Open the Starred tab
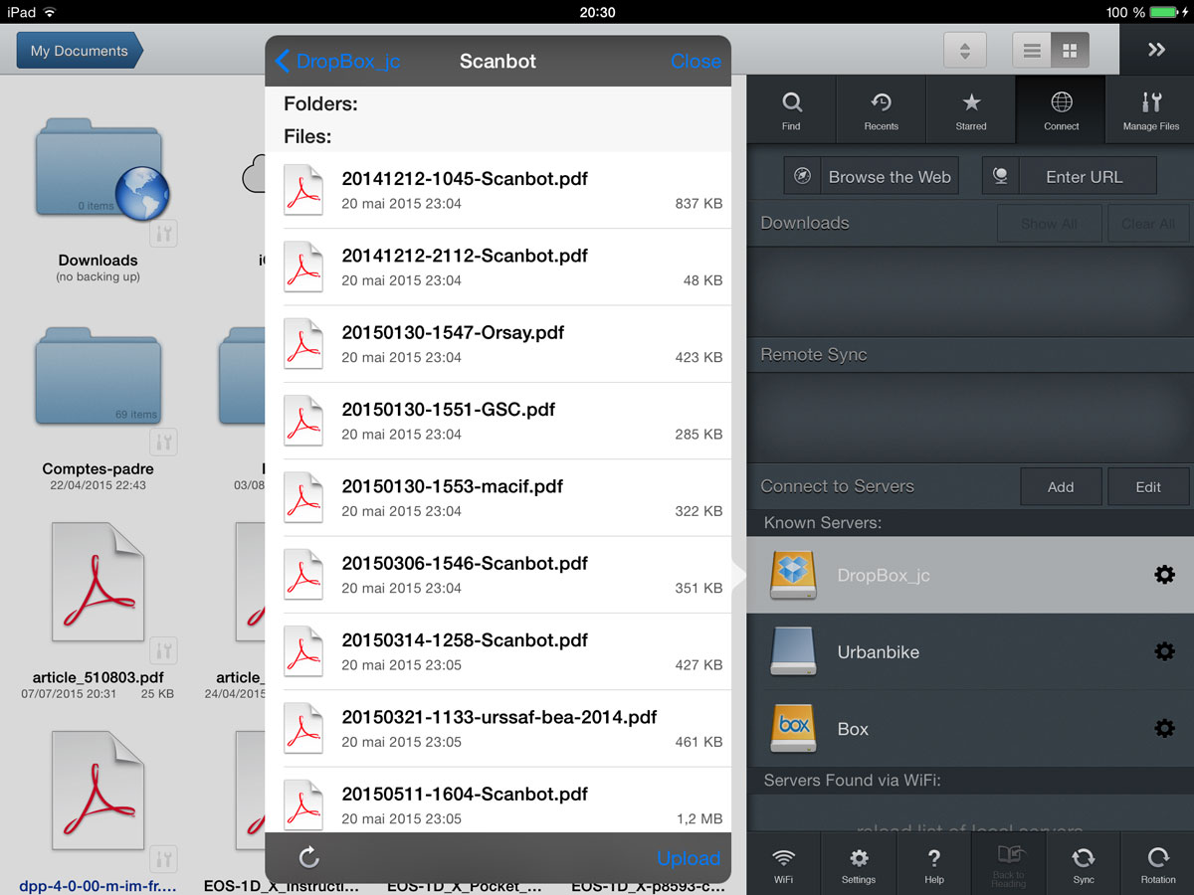The height and width of the screenshot is (895, 1194). pos(971,109)
